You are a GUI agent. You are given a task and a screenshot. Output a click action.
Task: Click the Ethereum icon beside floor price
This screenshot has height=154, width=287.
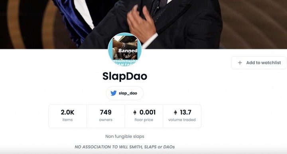135,112
